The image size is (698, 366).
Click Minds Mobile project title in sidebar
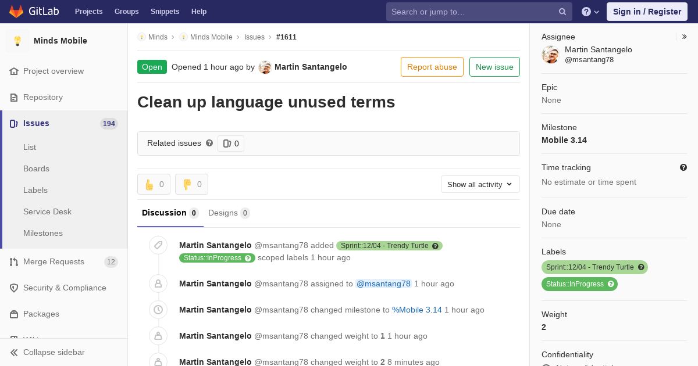coord(60,41)
